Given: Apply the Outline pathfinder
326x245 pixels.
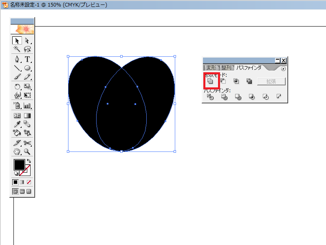Looking at the screenshot, I should coord(266,97).
